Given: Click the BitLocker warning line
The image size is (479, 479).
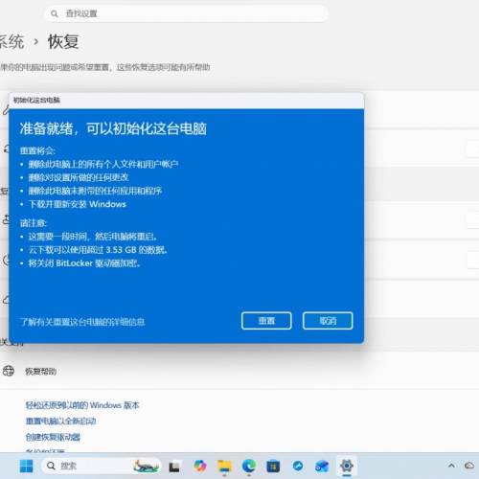Looking at the screenshot, I should (x=84, y=263).
